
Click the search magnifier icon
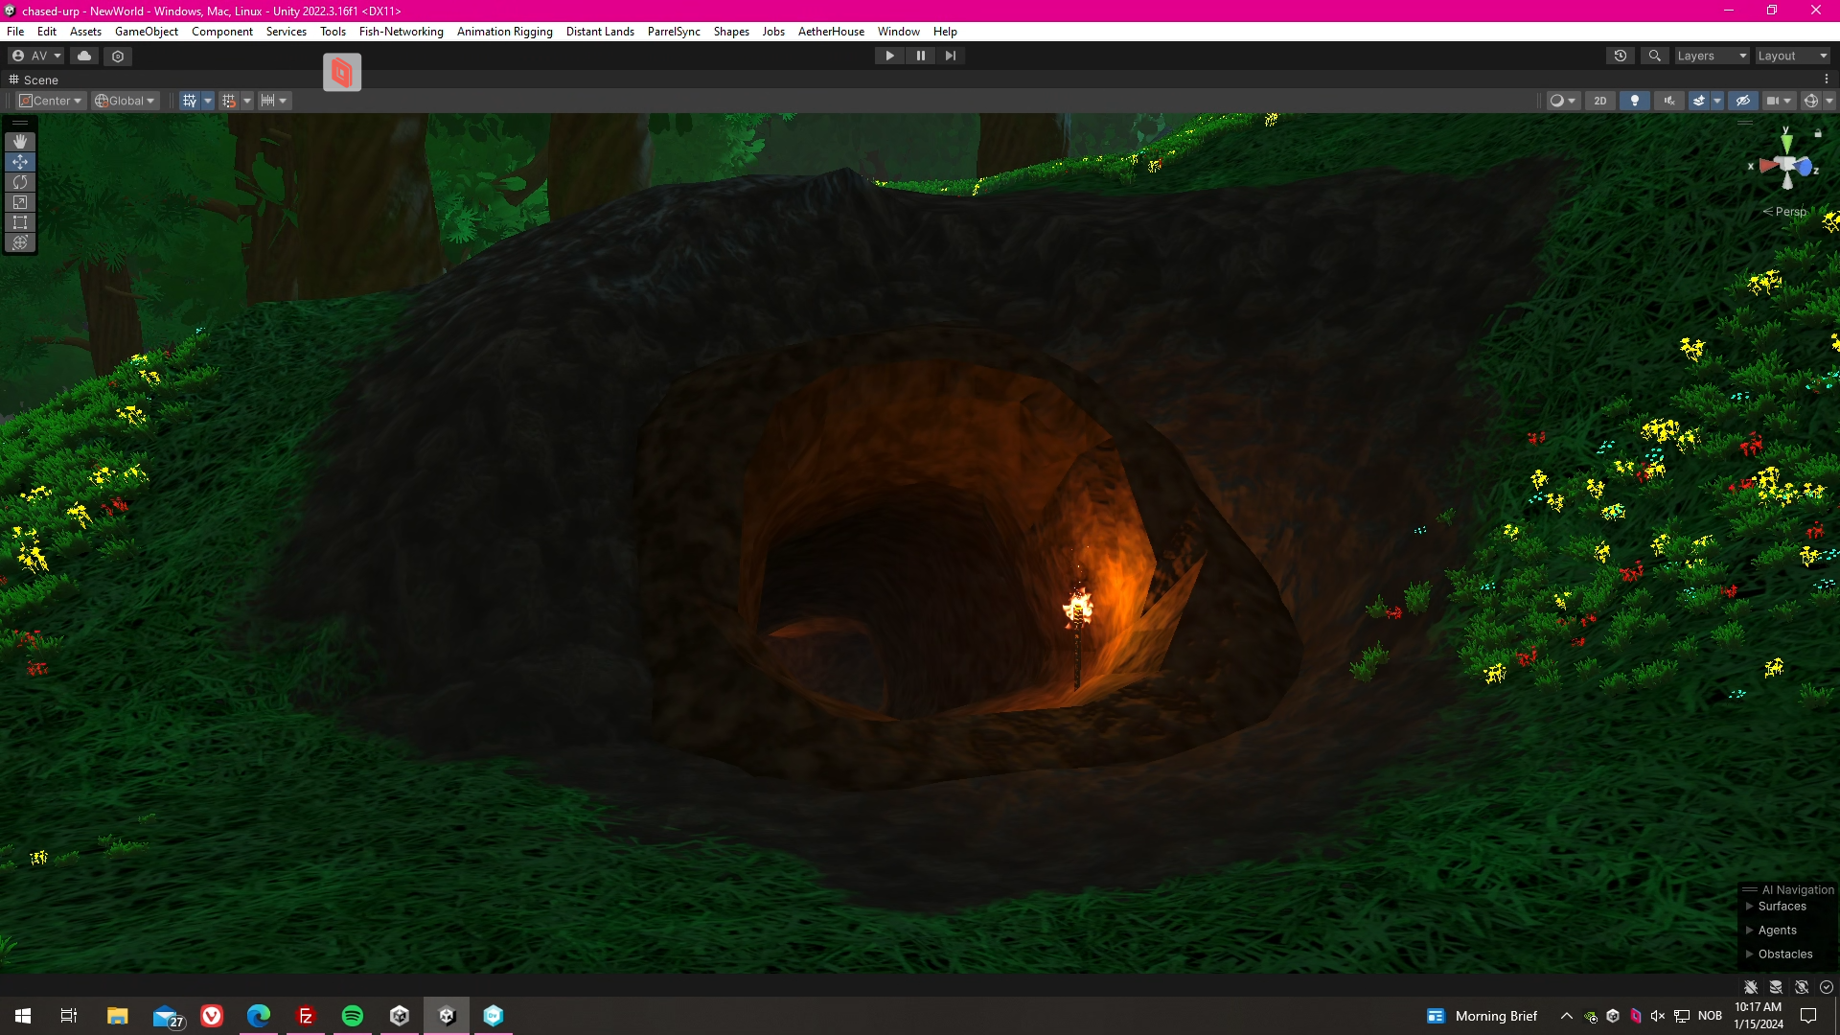click(1654, 56)
